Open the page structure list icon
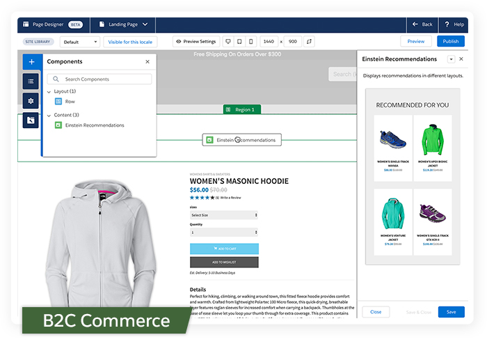Screen dimensions: 487x351 coord(31,81)
